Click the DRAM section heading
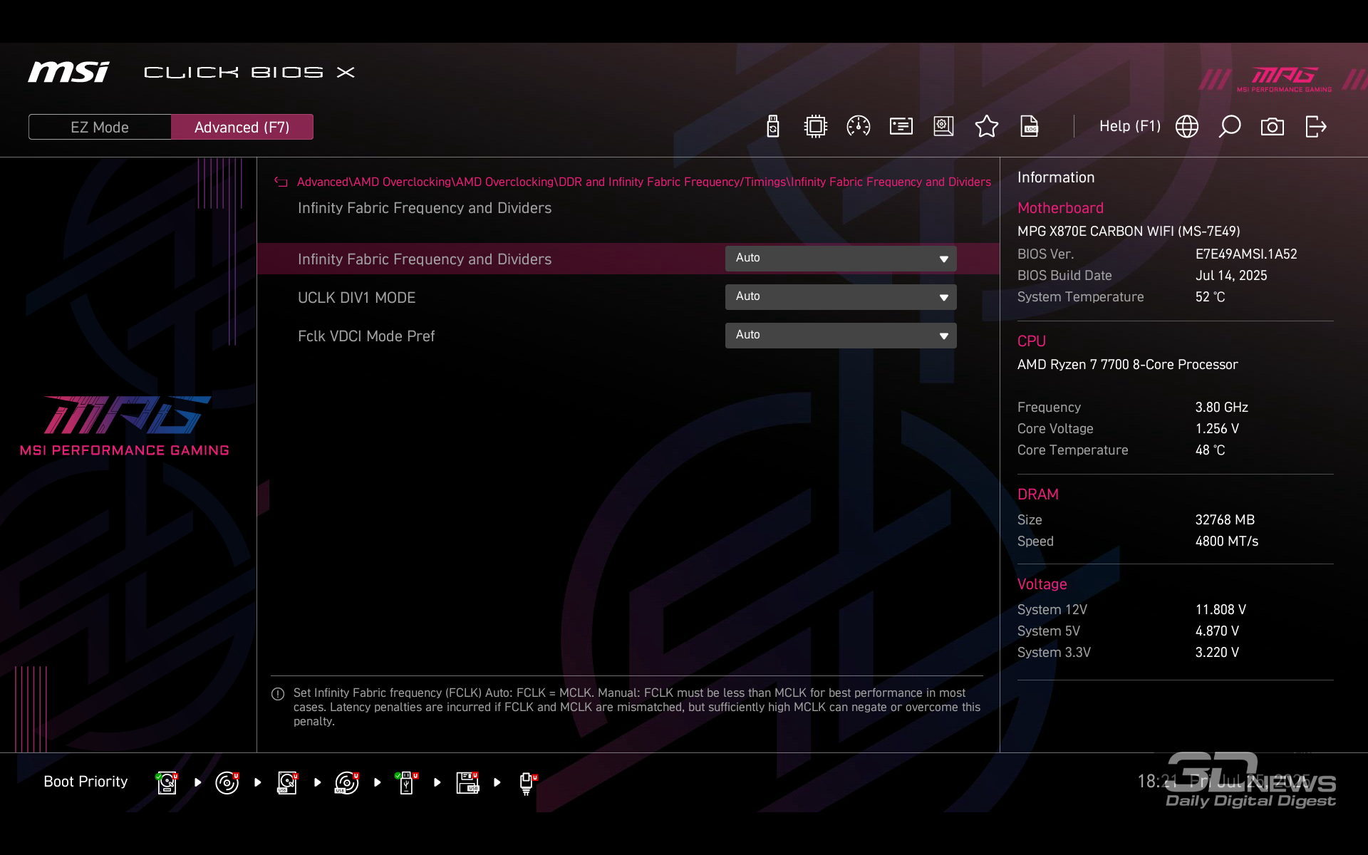The width and height of the screenshot is (1368, 855). (1038, 494)
